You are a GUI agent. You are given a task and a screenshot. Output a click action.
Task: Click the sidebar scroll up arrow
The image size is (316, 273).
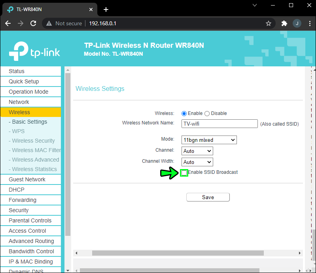68,70
